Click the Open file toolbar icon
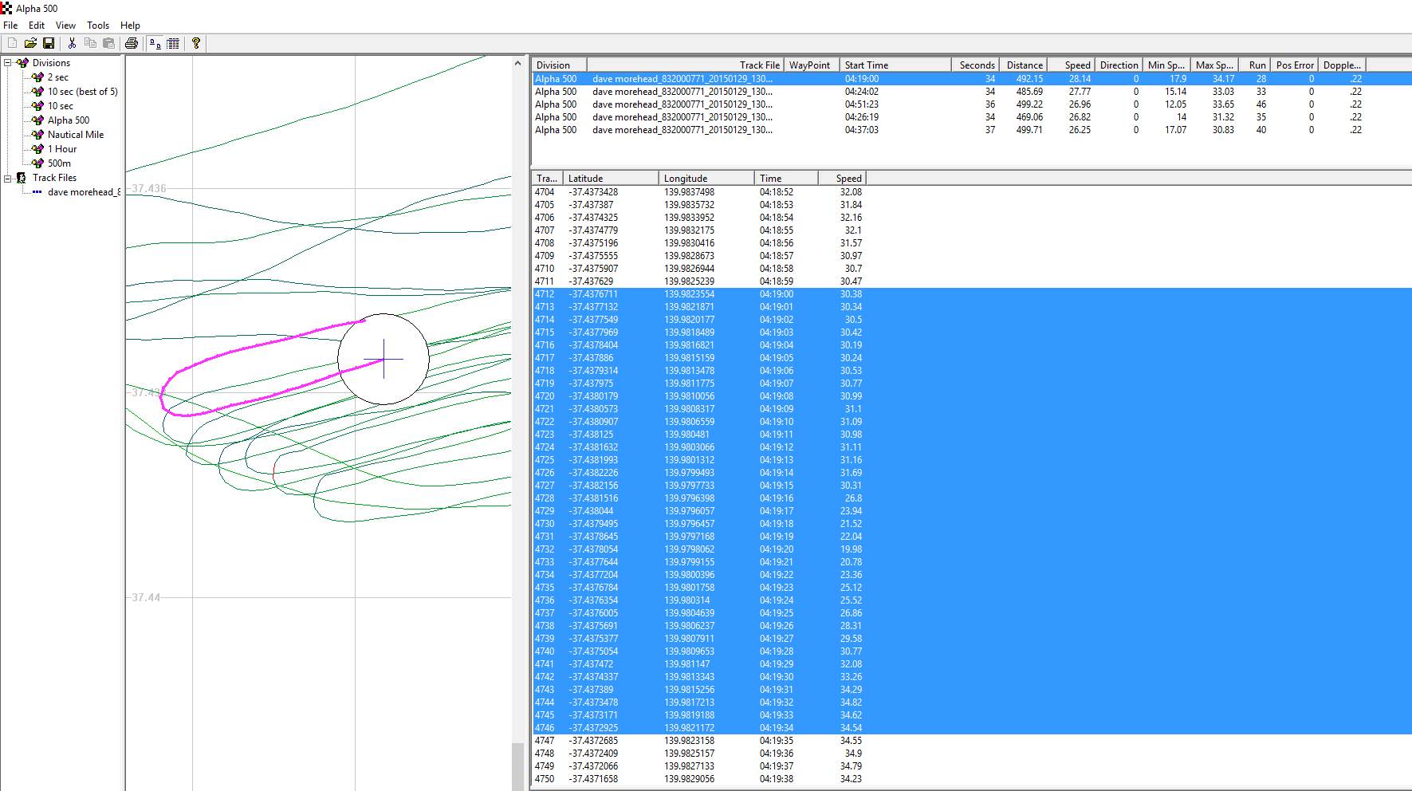The height and width of the screenshot is (791, 1412). click(30, 43)
